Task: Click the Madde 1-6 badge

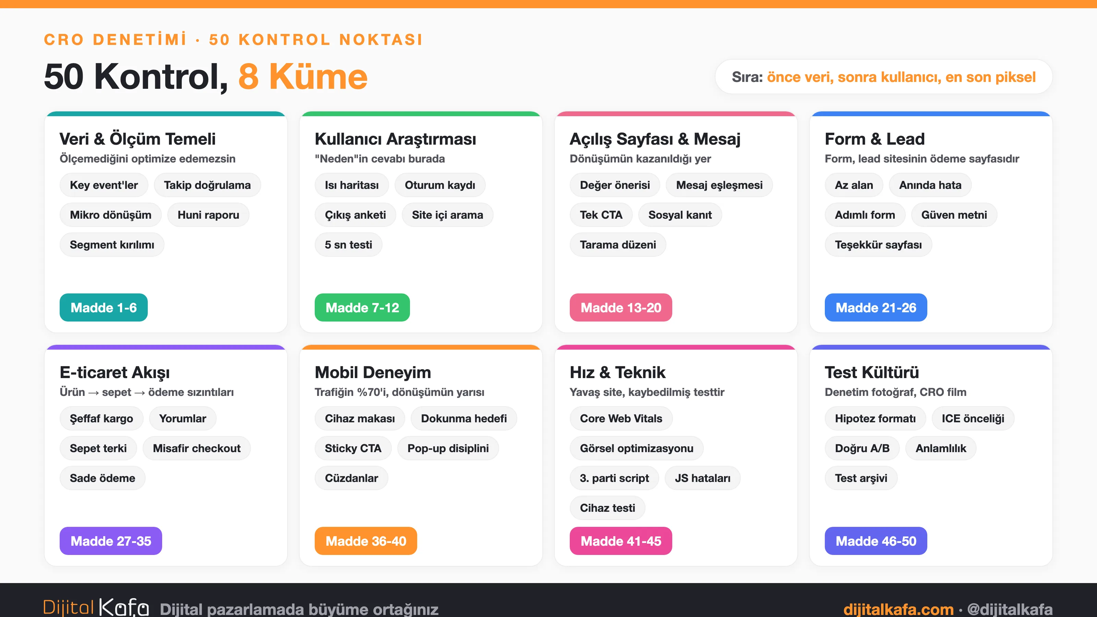Action: click(x=104, y=307)
